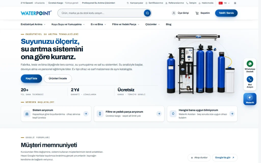The image size is (261, 163).
Task: Click the Teklif / Servis button
Action: [226, 13]
